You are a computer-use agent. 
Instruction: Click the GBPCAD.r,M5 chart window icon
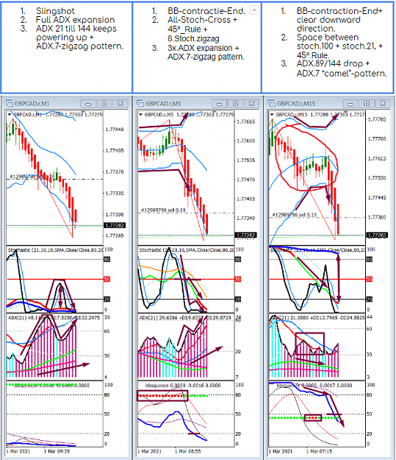click(140, 103)
